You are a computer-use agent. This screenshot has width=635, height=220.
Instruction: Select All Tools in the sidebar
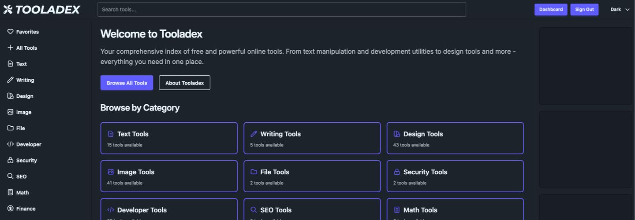46,48
